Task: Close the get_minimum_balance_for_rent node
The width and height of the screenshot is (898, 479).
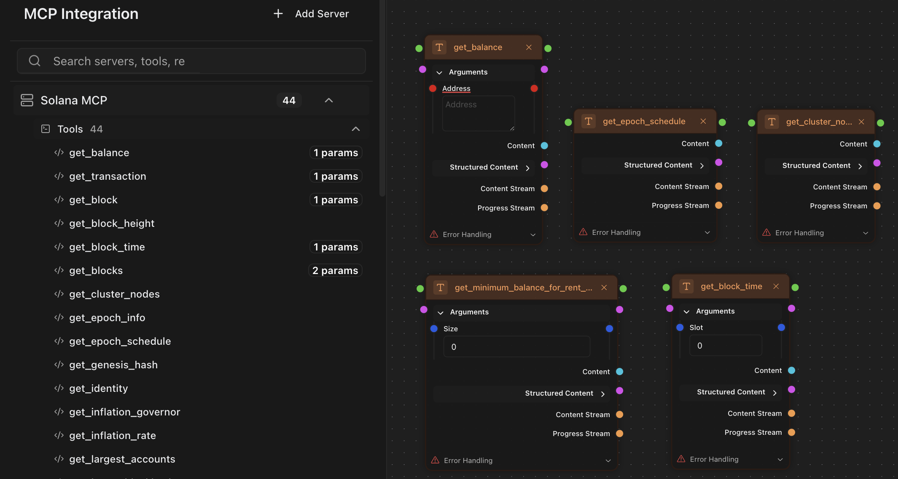Action: coord(604,287)
